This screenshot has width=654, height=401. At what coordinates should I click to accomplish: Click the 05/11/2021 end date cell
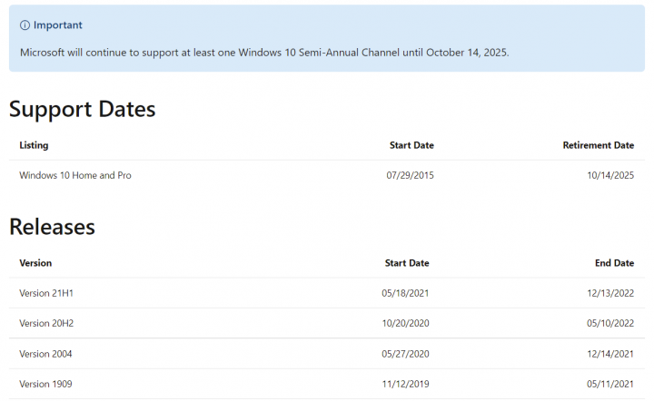[610, 385]
